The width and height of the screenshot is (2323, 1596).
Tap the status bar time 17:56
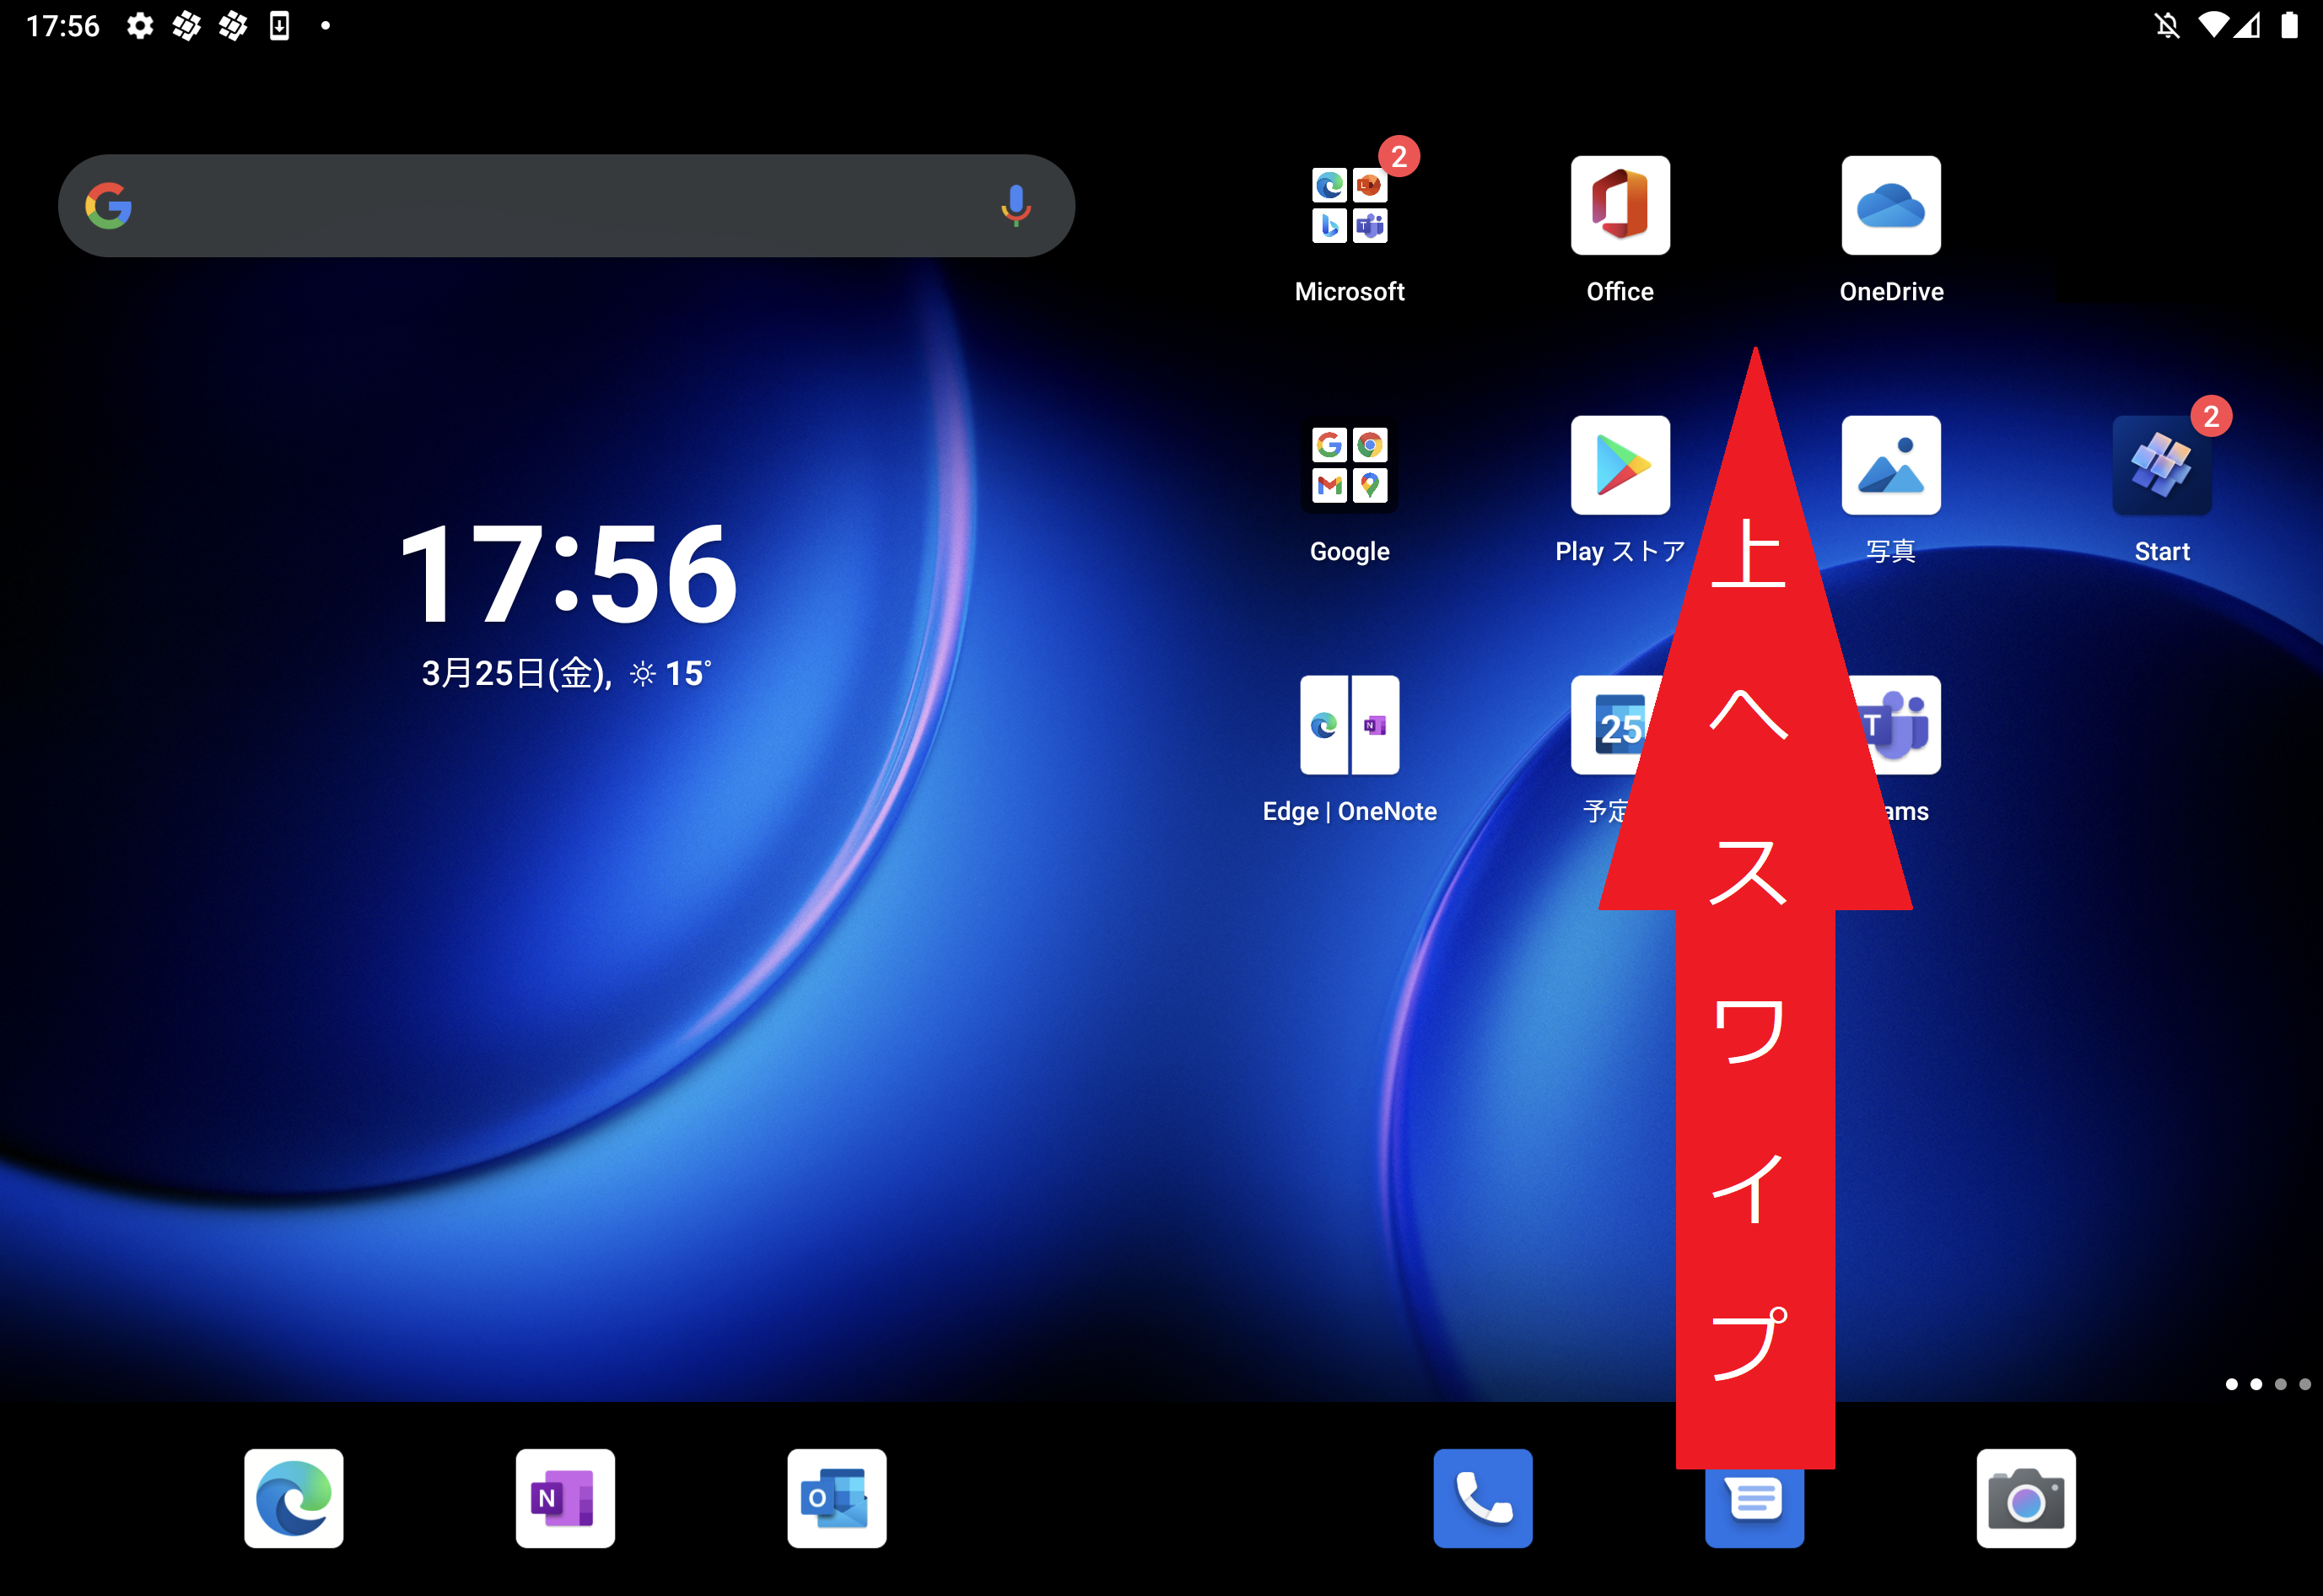click(x=62, y=25)
